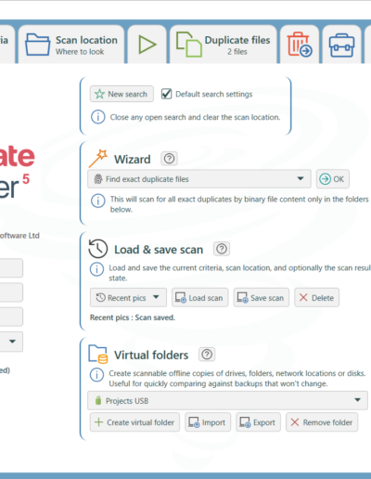Click the Load scan button

pyautogui.click(x=199, y=298)
